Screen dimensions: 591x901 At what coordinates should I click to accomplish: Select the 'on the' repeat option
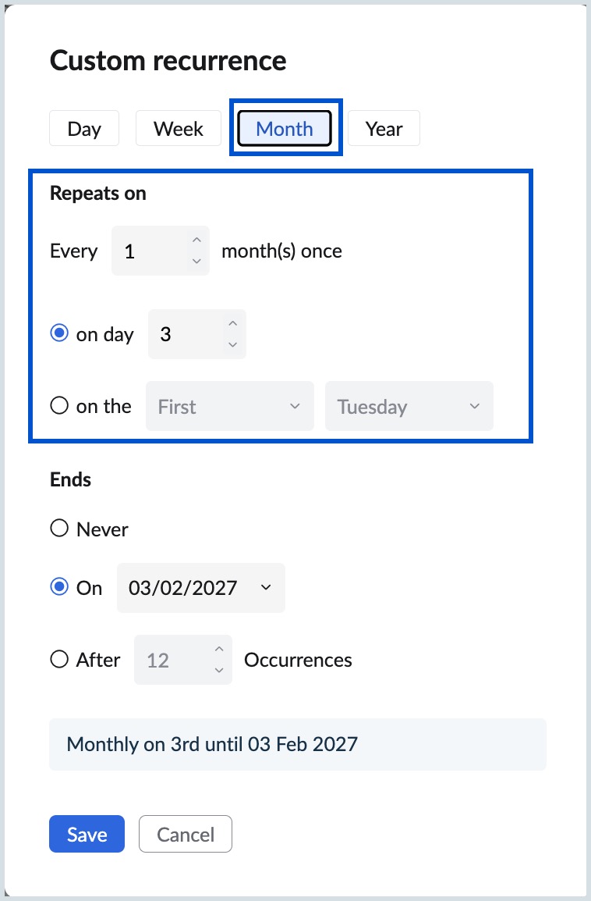(58, 404)
